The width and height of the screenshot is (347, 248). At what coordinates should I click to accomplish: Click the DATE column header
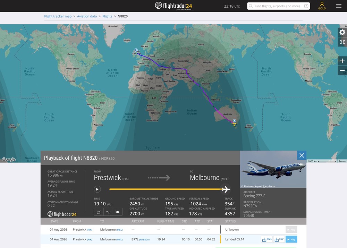54,221
